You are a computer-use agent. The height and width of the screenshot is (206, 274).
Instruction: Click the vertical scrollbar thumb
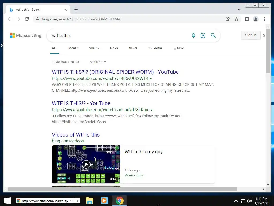click(x=268, y=51)
